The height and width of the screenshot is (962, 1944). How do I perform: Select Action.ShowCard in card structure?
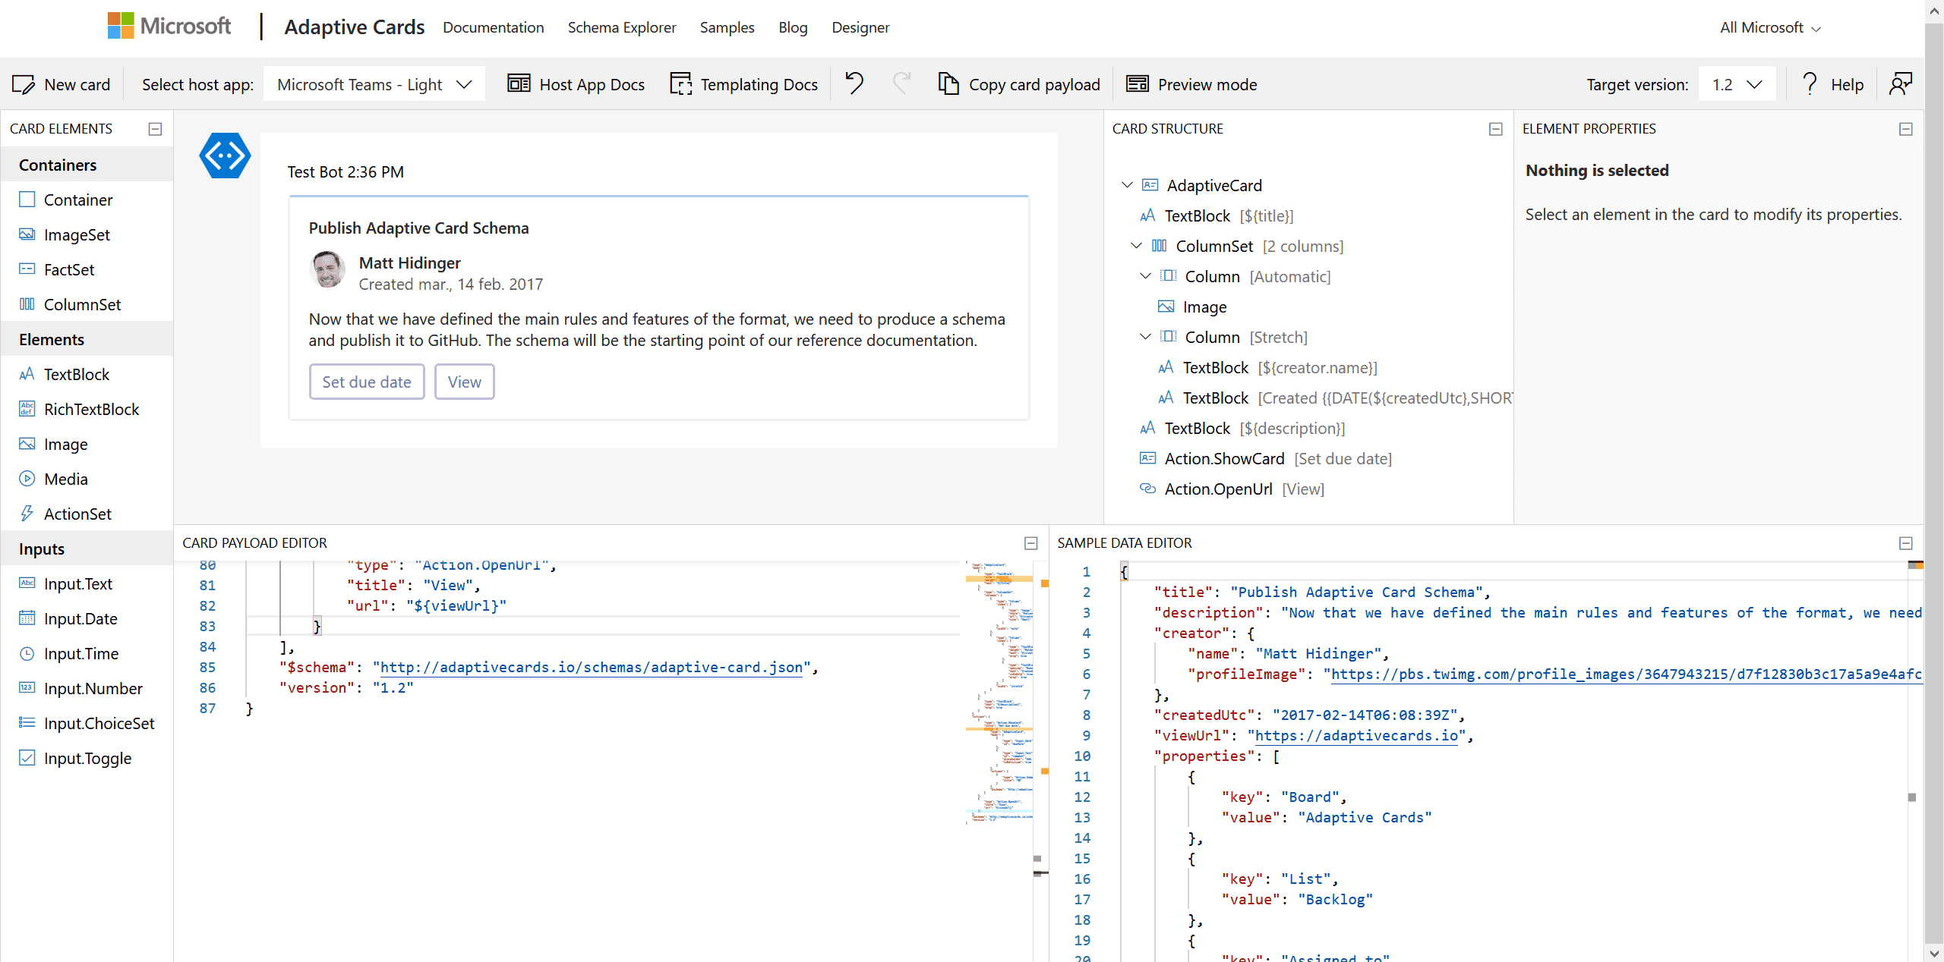(x=1266, y=459)
